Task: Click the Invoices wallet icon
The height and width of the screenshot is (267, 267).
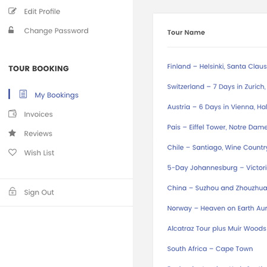Action: point(12,114)
